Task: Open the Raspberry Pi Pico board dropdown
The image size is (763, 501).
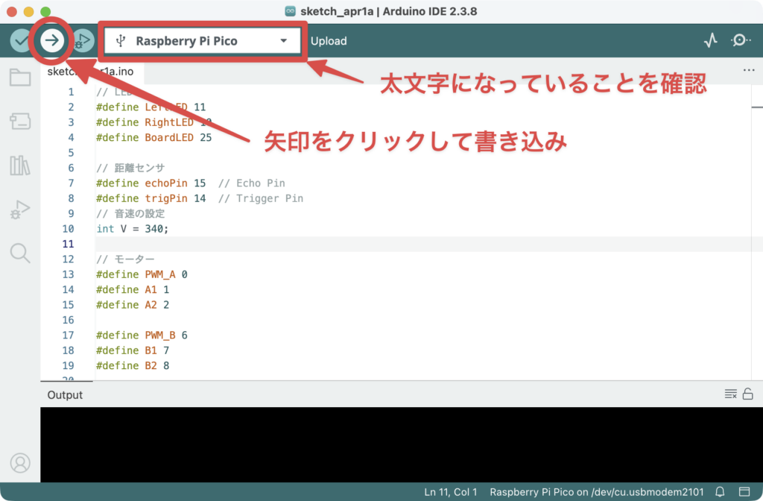Action: point(201,41)
